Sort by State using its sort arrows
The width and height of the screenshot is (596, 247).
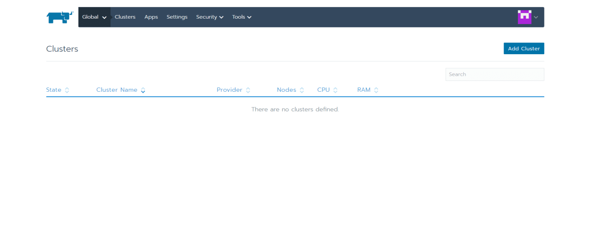(x=67, y=90)
